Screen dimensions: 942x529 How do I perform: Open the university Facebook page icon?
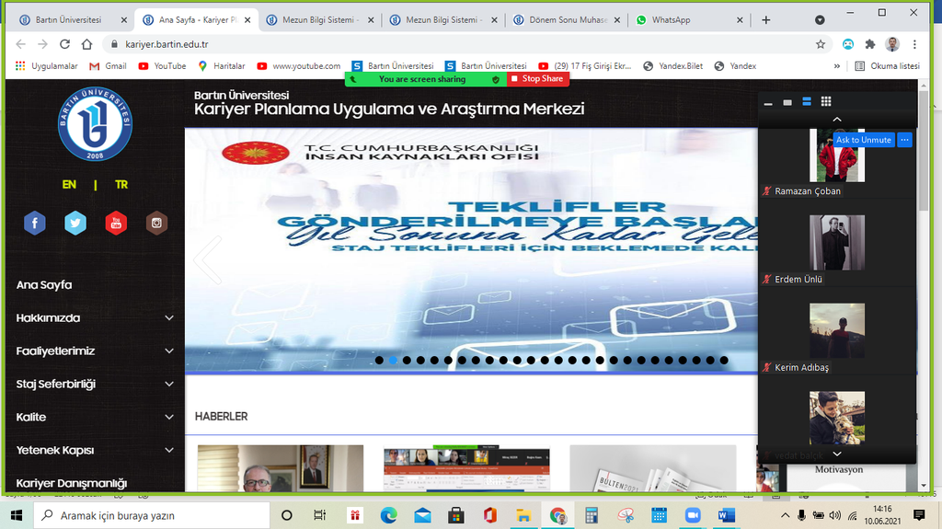click(35, 223)
